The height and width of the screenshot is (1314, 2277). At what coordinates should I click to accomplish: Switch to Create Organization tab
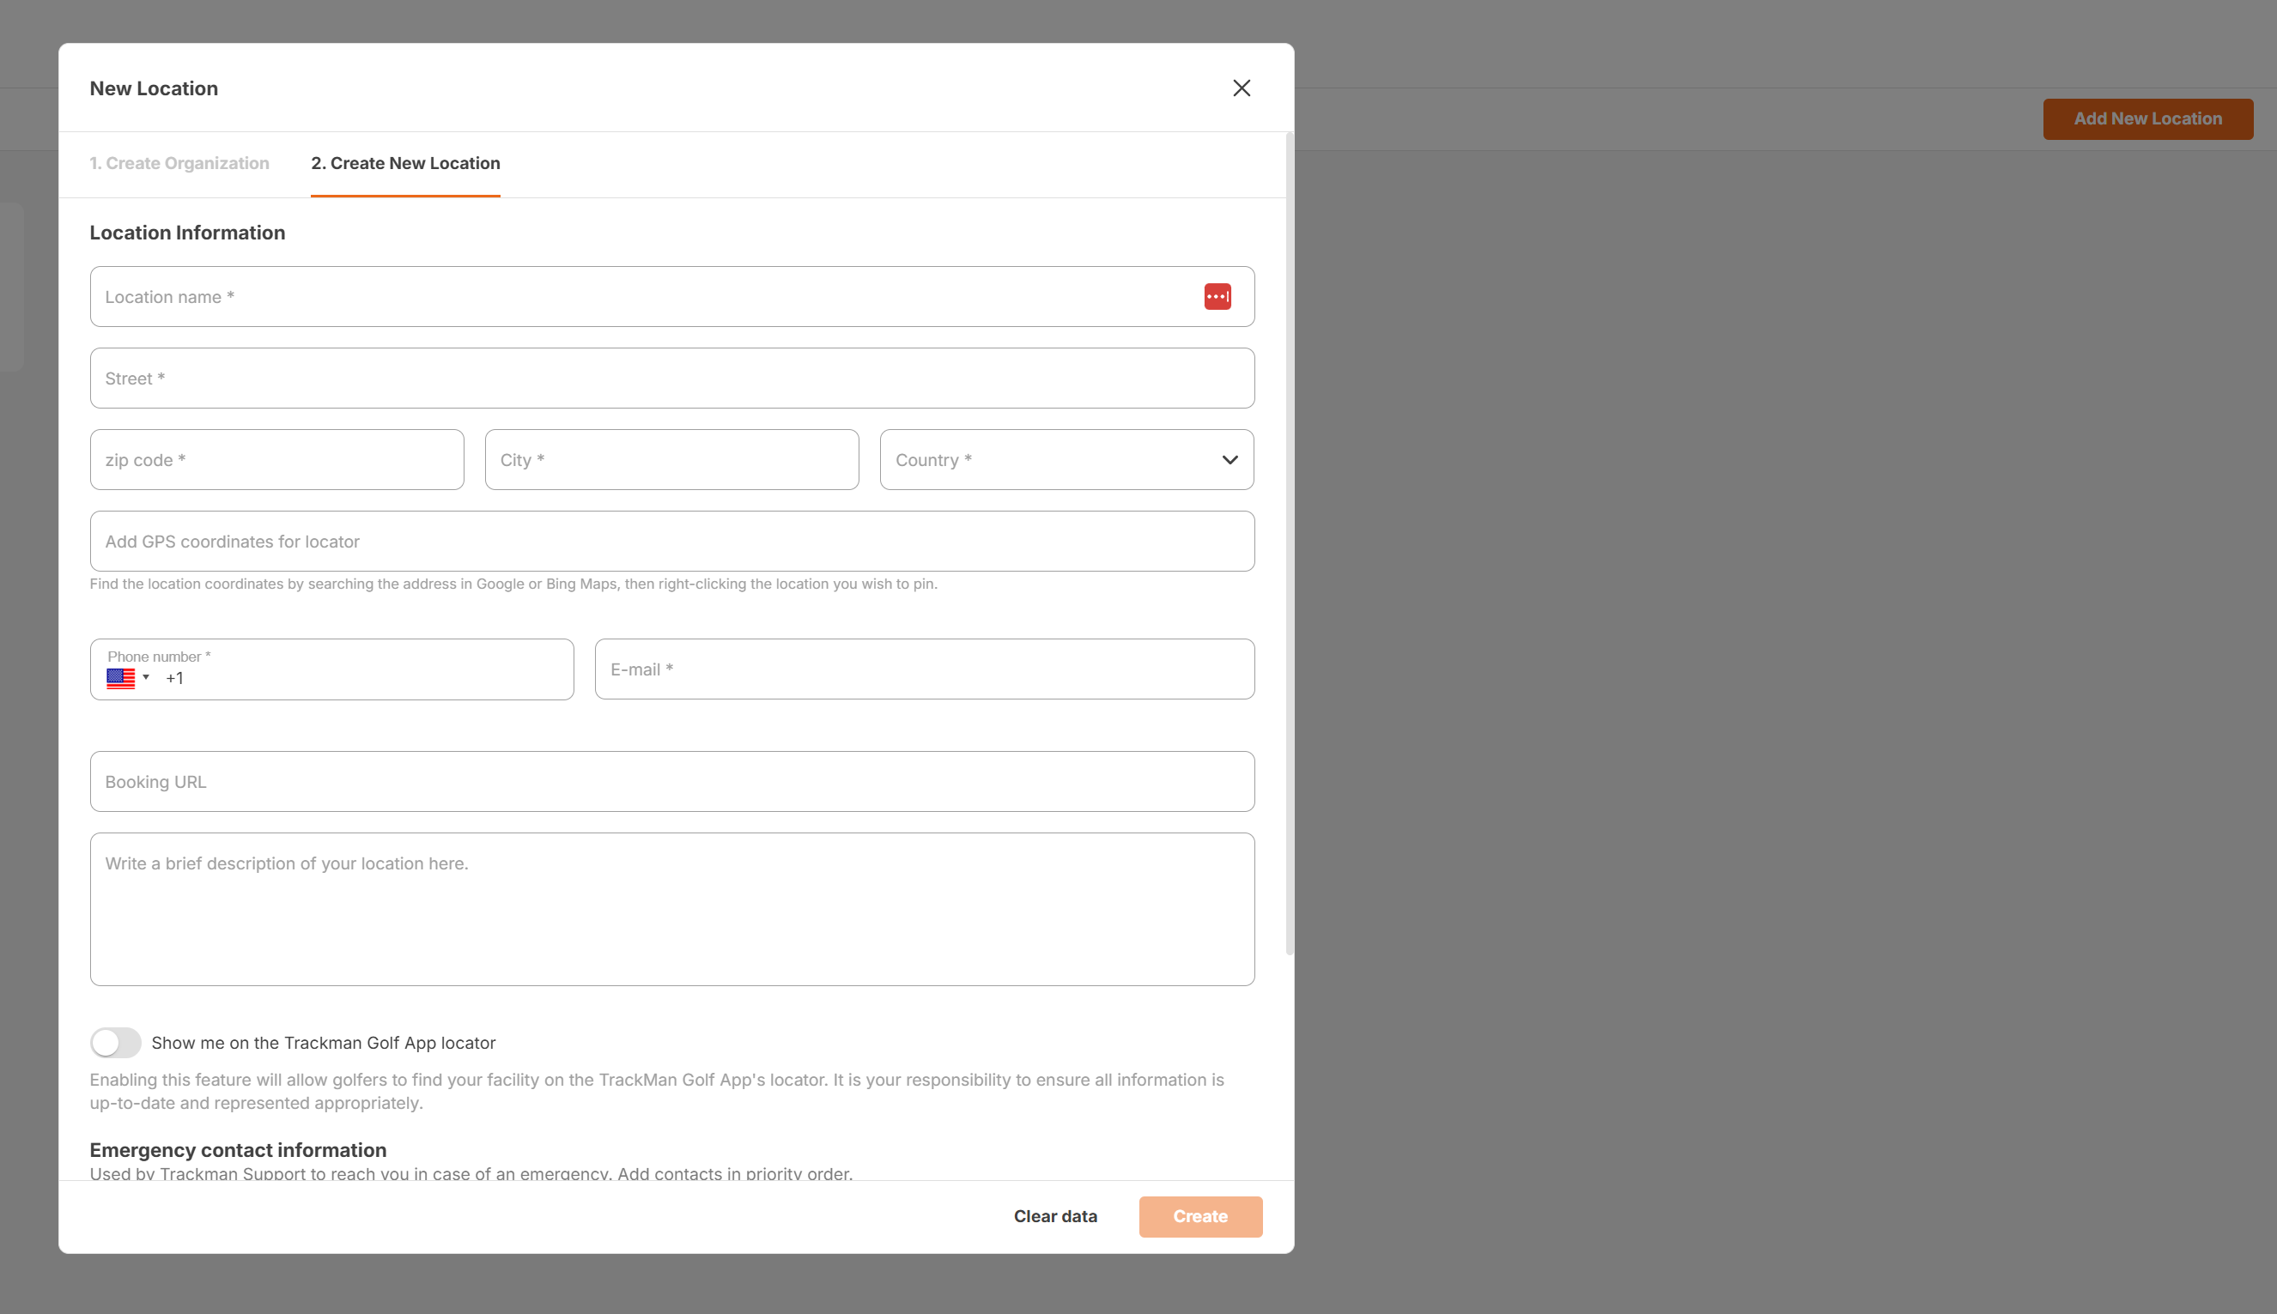click(x=179, y=163)
